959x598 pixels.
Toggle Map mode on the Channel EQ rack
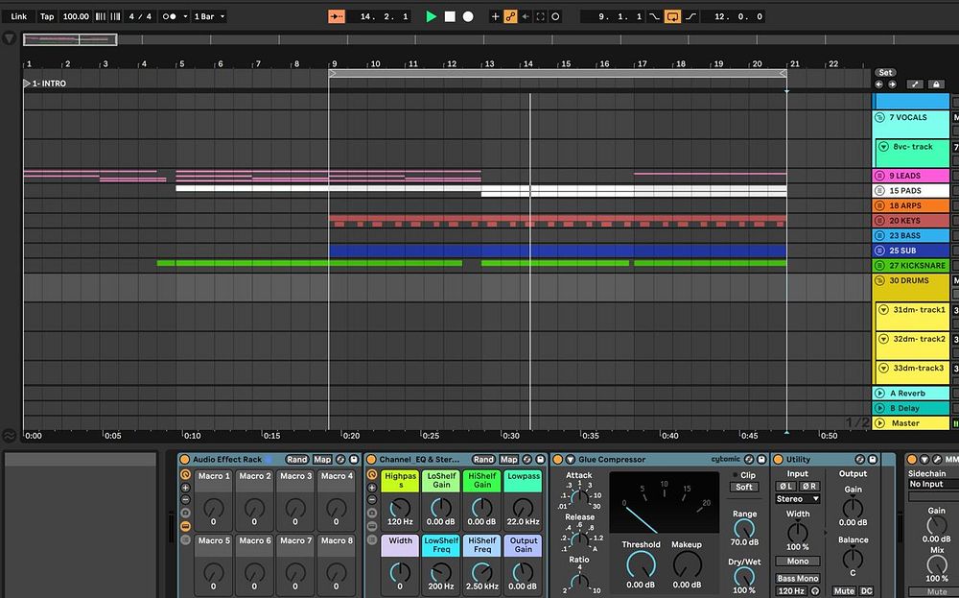coord(509,460)
